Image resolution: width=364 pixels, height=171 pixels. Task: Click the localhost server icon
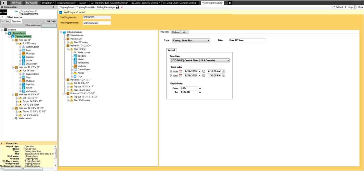6,30
